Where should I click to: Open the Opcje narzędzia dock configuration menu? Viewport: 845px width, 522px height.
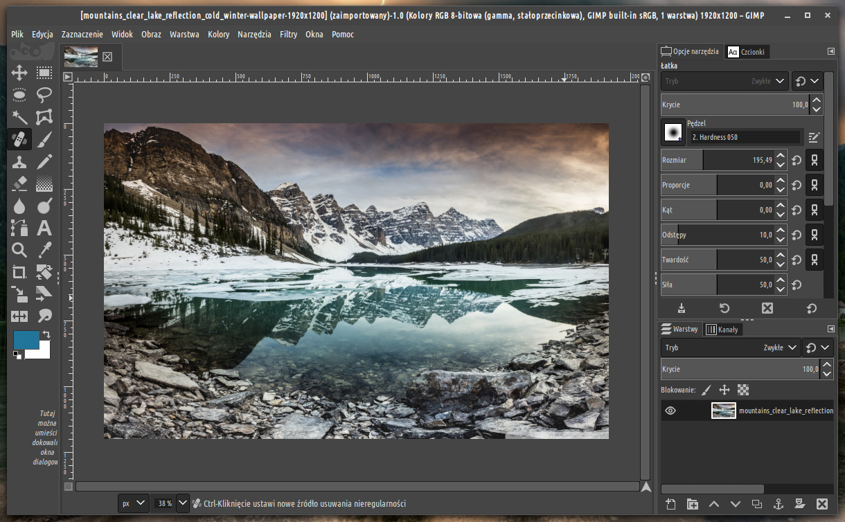[x=831, y=51]
